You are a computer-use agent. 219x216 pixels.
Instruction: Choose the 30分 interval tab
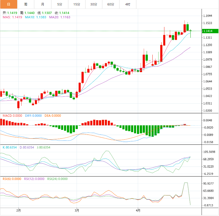pos(94,4)
